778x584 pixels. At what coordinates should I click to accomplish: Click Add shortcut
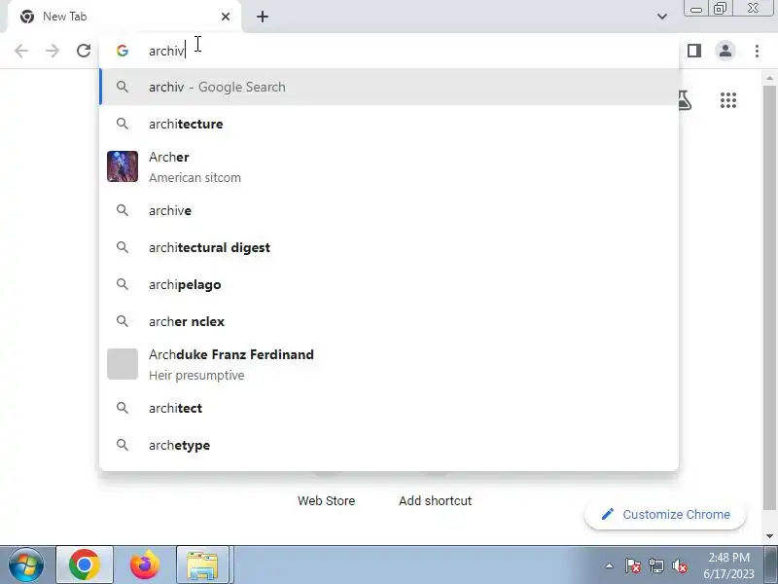[x=435, y=500]
